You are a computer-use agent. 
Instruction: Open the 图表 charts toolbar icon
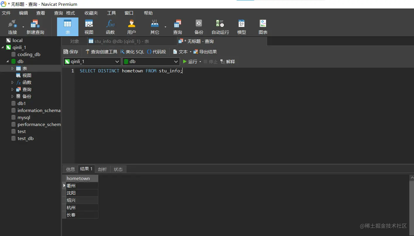click(263, 27)
